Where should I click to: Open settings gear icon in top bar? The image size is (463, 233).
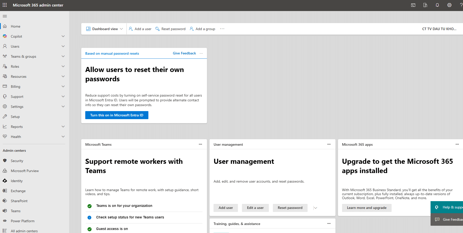coord(449,5)
